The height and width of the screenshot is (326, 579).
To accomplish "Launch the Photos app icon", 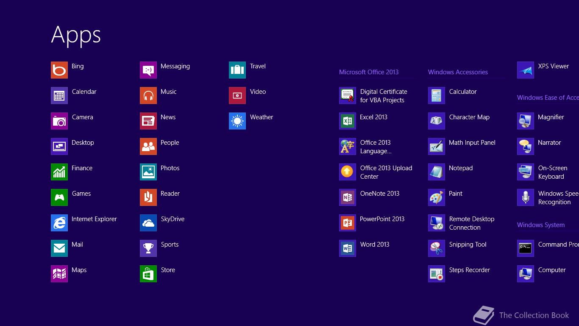I will click(x=148, y=172).
